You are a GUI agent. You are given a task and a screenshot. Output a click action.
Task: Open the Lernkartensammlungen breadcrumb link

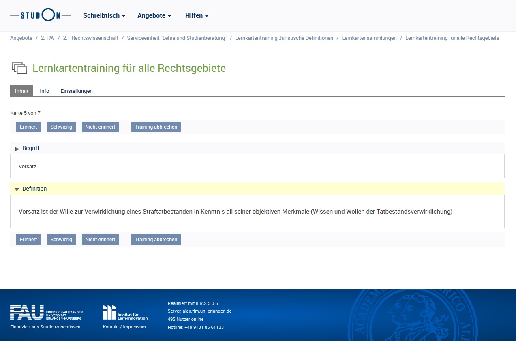(369, 38)
